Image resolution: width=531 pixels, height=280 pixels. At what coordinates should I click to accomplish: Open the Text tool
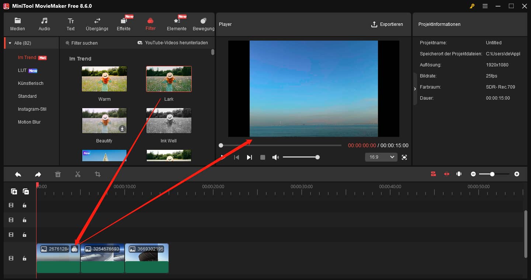[70, 24]
